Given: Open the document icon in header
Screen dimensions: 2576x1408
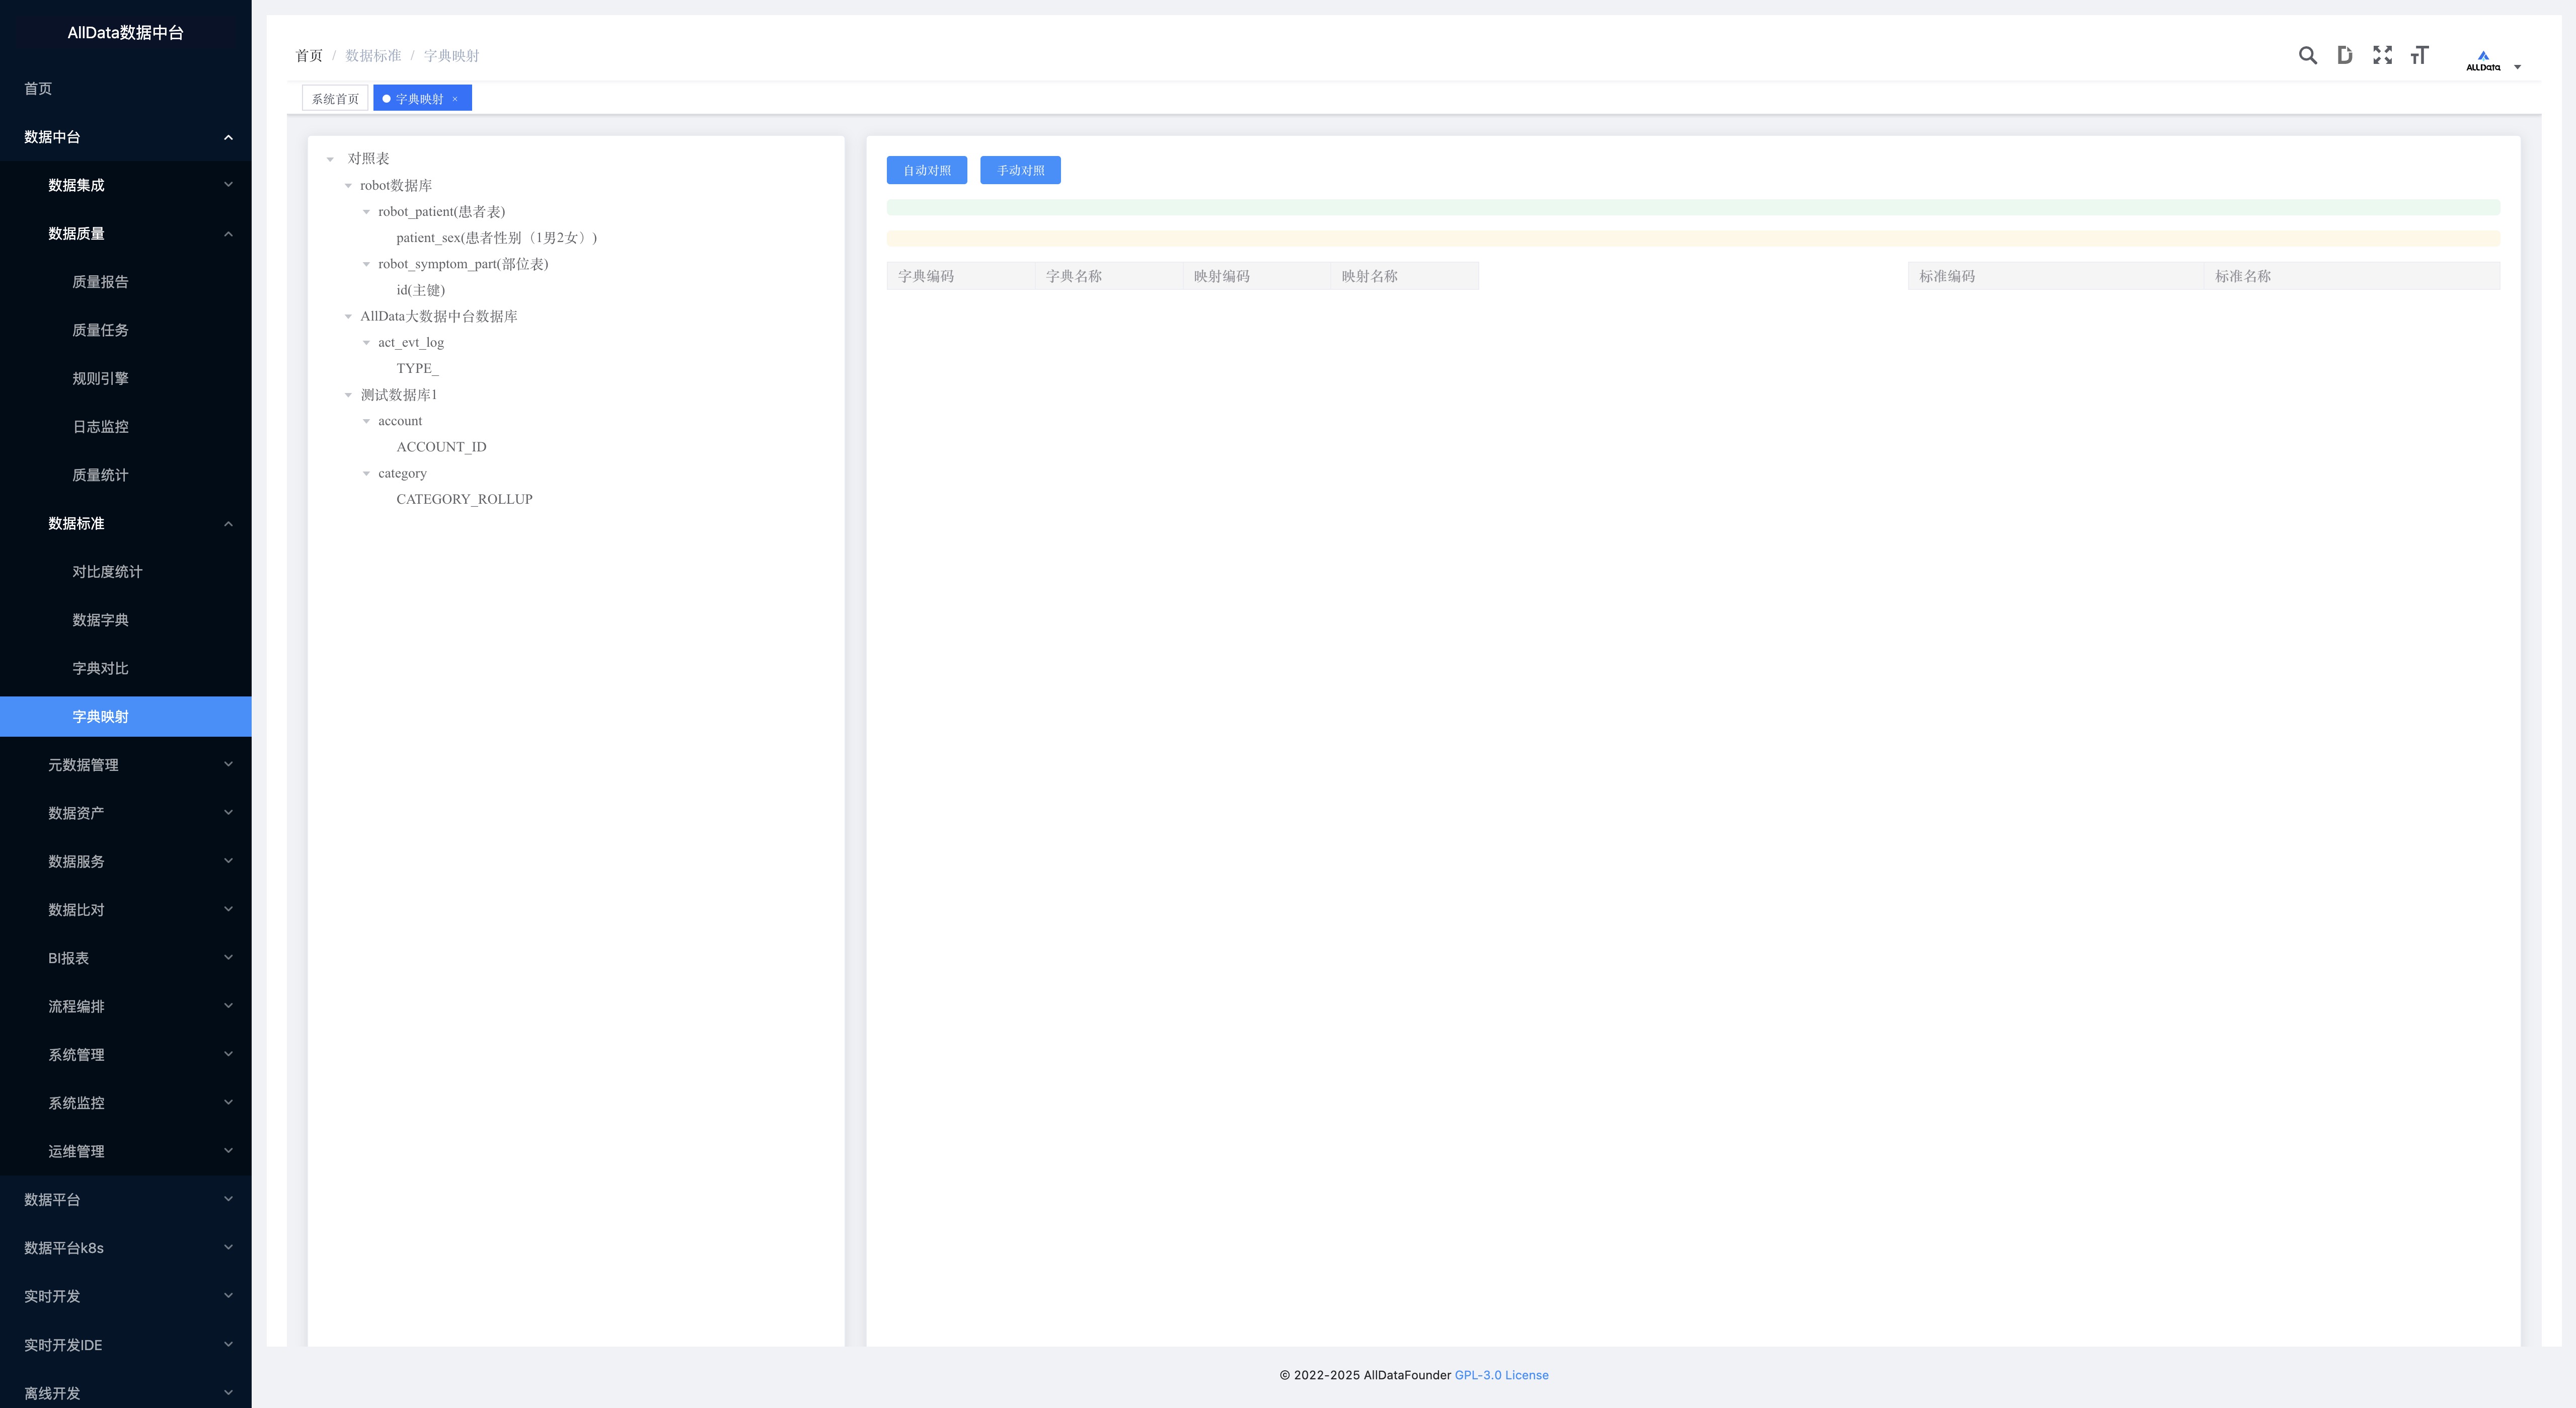Looking at the screenshot, I should point(2344,55).
